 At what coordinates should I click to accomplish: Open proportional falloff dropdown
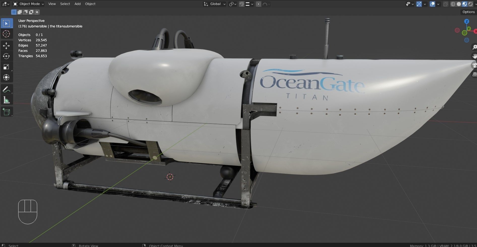[266, 4]
